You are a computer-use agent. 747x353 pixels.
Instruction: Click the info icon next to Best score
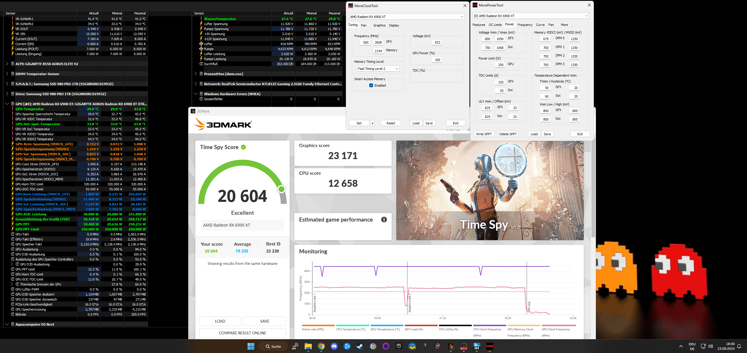tap(278, 244)
